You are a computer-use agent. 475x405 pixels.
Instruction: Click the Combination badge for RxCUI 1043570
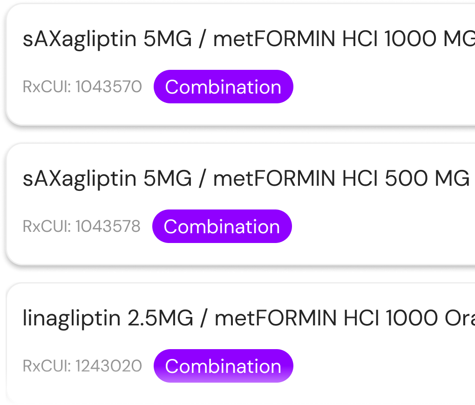pos(223,87)
